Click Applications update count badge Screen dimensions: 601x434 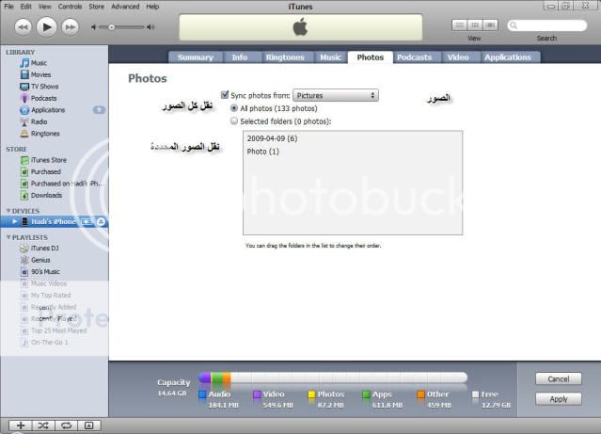[99, 110]
